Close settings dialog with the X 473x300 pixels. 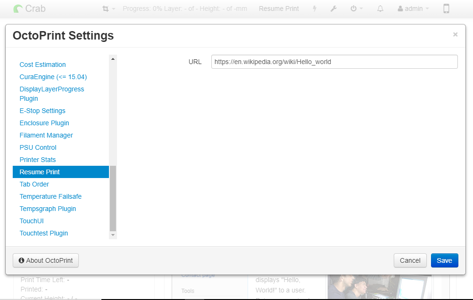pyautogui.click(x=455, y=35)
